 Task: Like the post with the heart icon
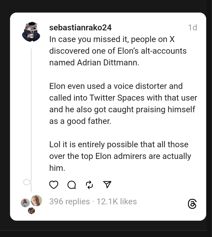point(54,185)
